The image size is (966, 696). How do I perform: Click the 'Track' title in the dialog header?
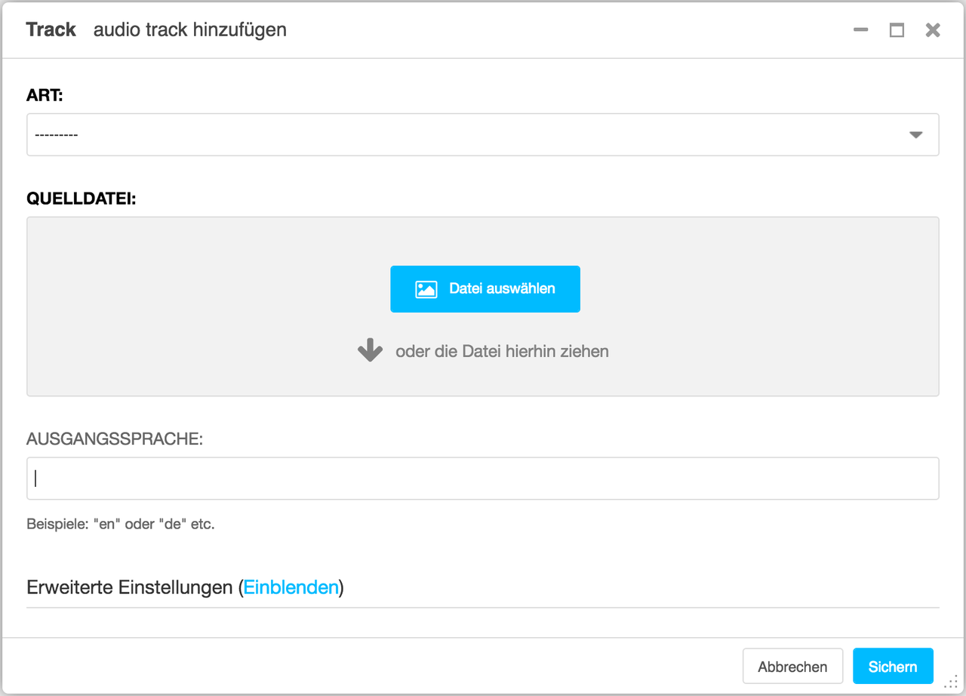[51, 29]
